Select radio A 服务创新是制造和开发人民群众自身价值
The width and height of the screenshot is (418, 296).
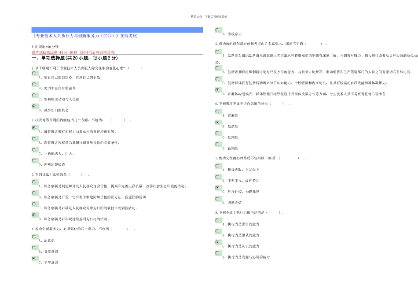point(34,182)
